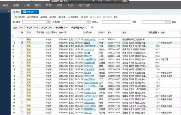
Task: Click phone number cell 15219360776
Action: point(114,43)
